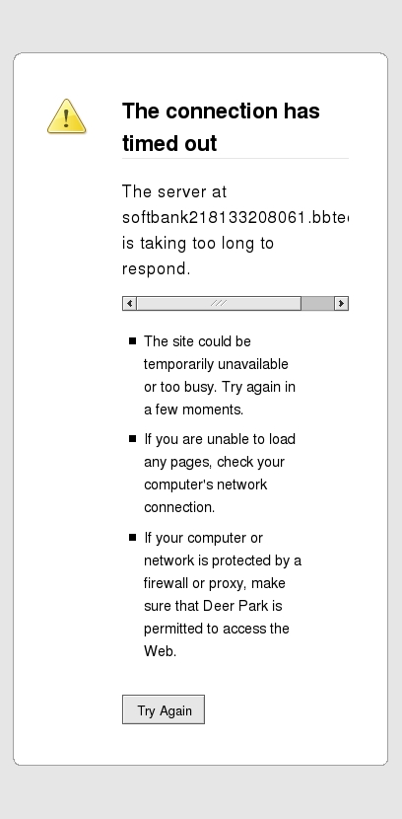The image size is (402, 819).
Task: Click the 'The server at' text line
Action: [x=174, y=191]
